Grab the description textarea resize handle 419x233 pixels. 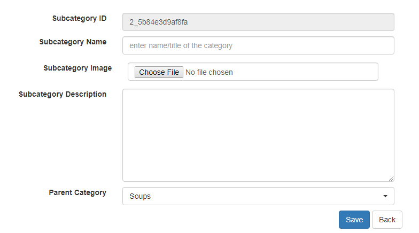click(391, 178)
